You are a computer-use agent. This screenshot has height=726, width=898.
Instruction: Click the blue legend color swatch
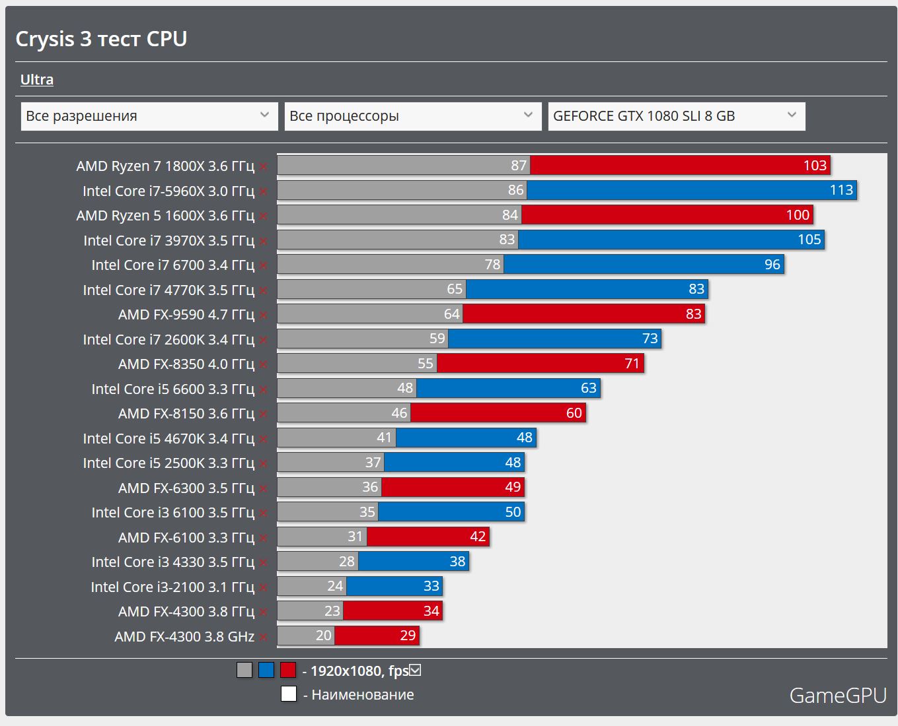click(266, 671)
